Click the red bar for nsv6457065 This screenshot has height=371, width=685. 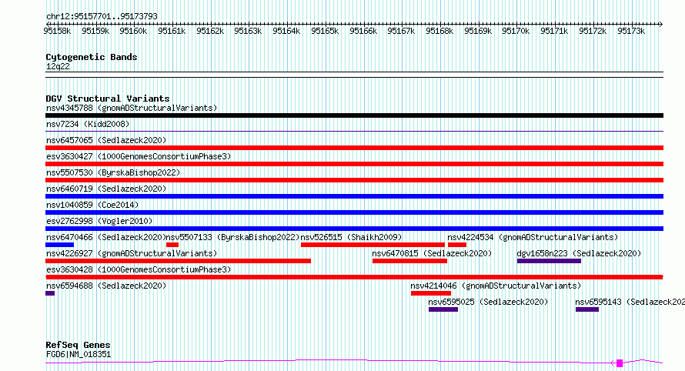(x=354, y=148)
